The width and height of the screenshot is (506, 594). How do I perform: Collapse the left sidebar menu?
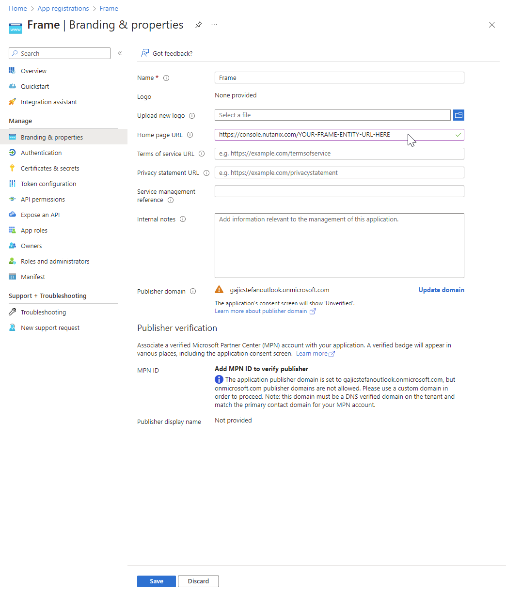click(x=120, y=53)
